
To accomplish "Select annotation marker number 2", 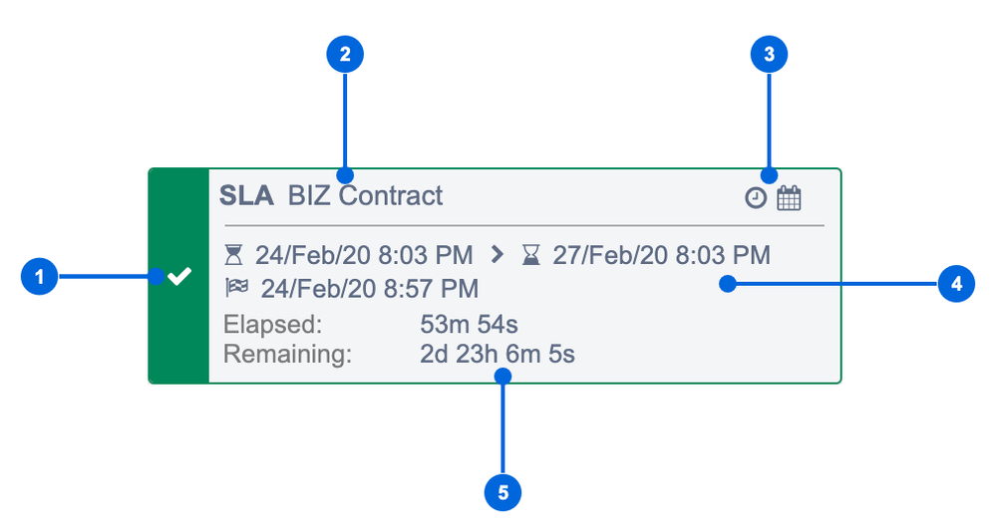I will 345,55.
